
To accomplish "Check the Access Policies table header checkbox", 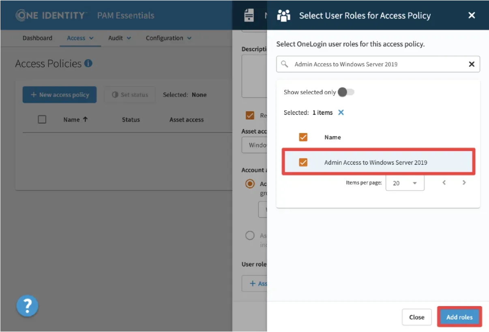I will click(42, 119).
